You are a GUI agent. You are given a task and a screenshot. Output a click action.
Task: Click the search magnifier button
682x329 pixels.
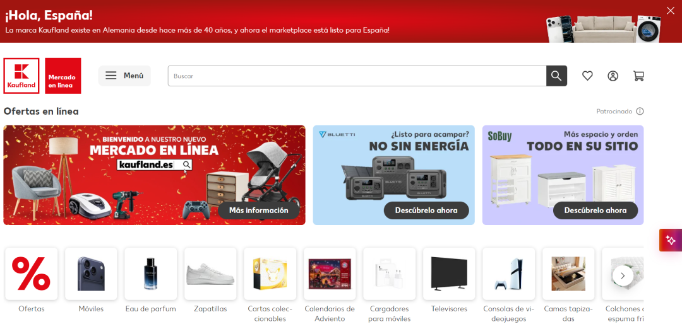tap(556, 76)
